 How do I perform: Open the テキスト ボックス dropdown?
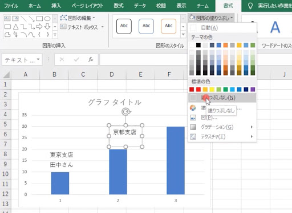[x=82, y=27]
